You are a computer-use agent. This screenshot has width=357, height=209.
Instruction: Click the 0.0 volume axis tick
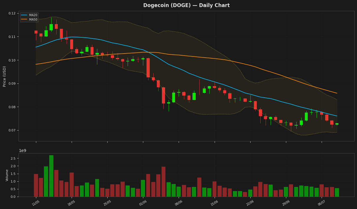tap(13, 197)
